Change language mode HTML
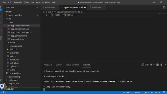The image size is (167, 94). point(158,92)
